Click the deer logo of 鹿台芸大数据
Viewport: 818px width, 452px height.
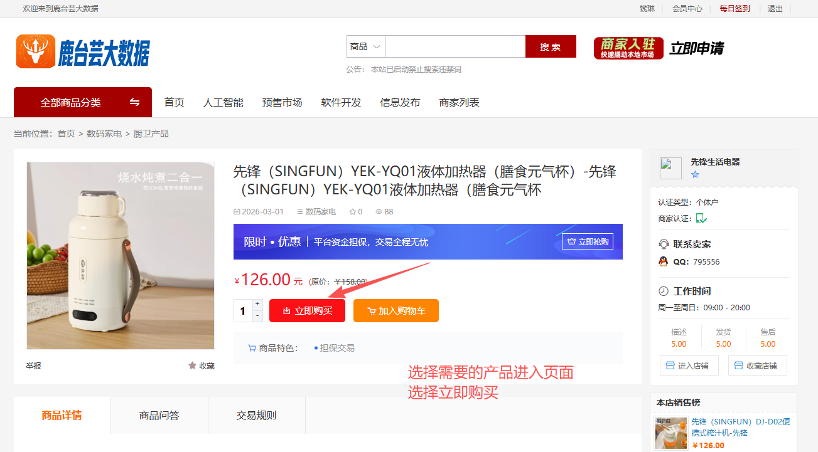tap(36, 51)
